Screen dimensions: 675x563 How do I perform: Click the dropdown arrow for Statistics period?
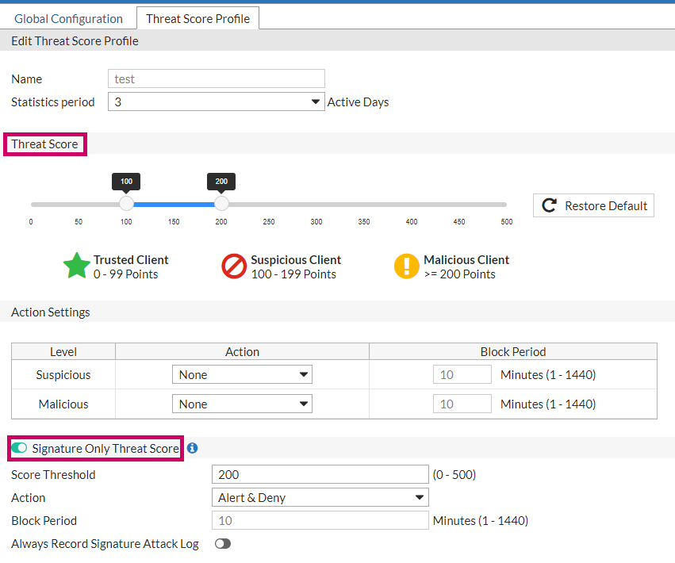315,101
